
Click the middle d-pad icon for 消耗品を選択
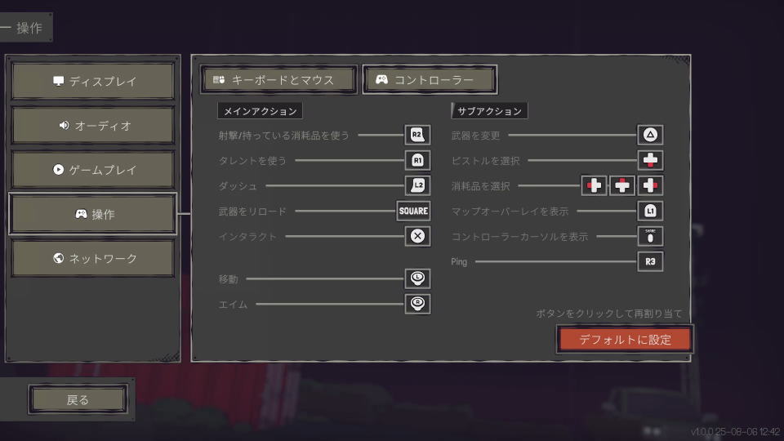[x=622, y=185]
